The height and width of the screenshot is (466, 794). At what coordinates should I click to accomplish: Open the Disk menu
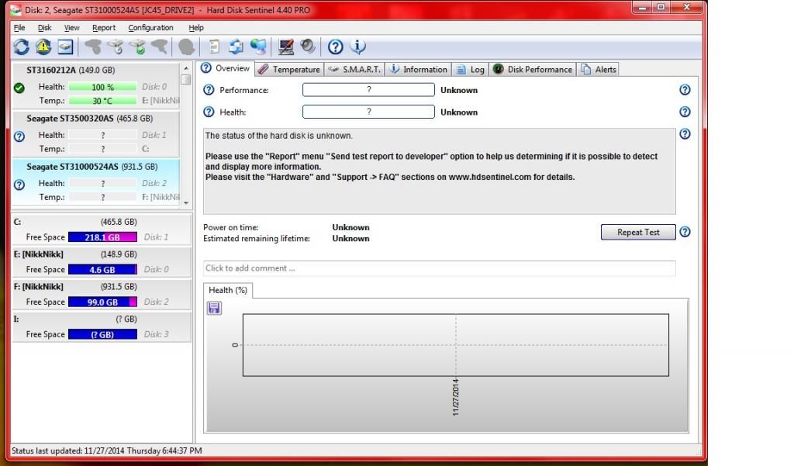click(x=44, y=28)
